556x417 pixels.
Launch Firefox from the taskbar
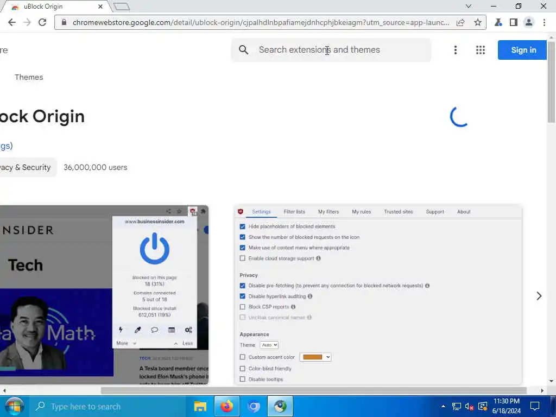(227, 406)
